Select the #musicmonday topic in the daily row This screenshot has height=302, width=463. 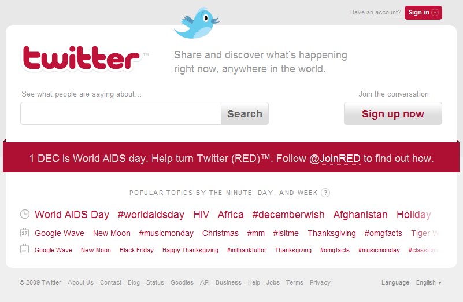[166, 234]
